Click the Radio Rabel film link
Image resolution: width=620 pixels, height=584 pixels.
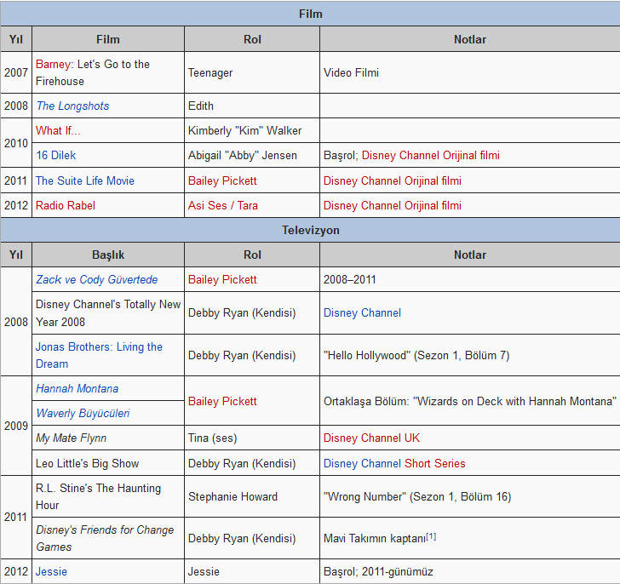pyautogui.click(x=66, y=206)
